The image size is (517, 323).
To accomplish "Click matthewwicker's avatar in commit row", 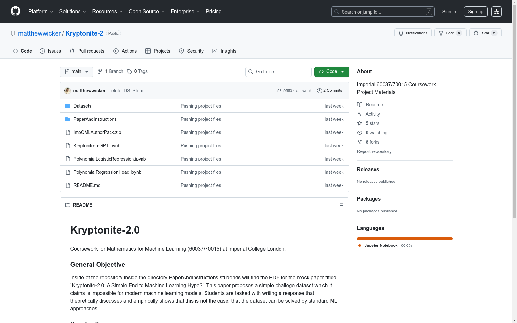I will [68, 91].
